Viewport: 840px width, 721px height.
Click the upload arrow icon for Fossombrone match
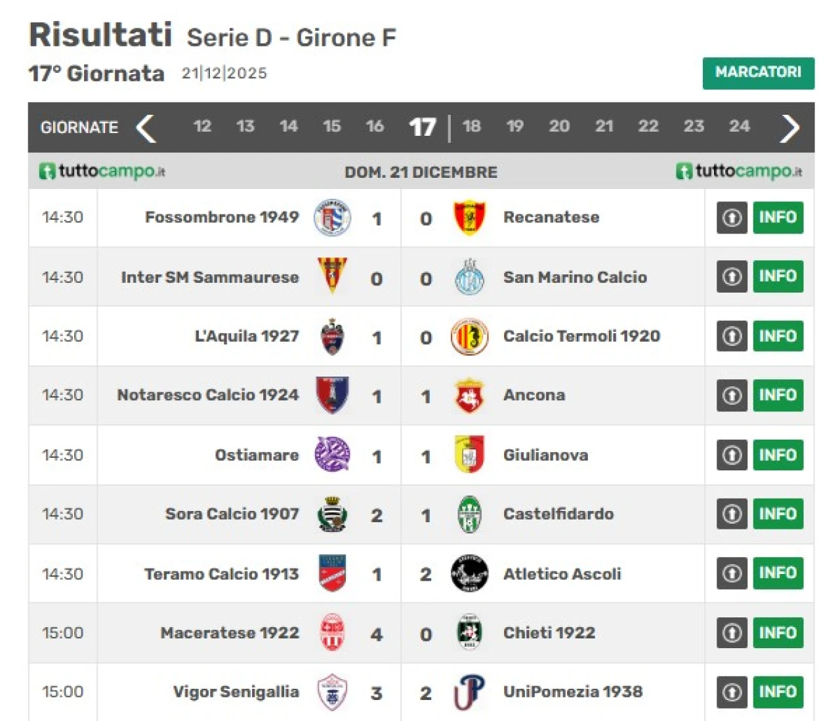[x=732, y=218]
